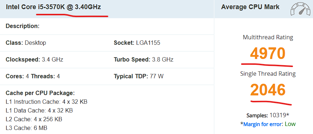The image size is (313, 134).
Task: Click the Description label
Action: pos(23,26)
